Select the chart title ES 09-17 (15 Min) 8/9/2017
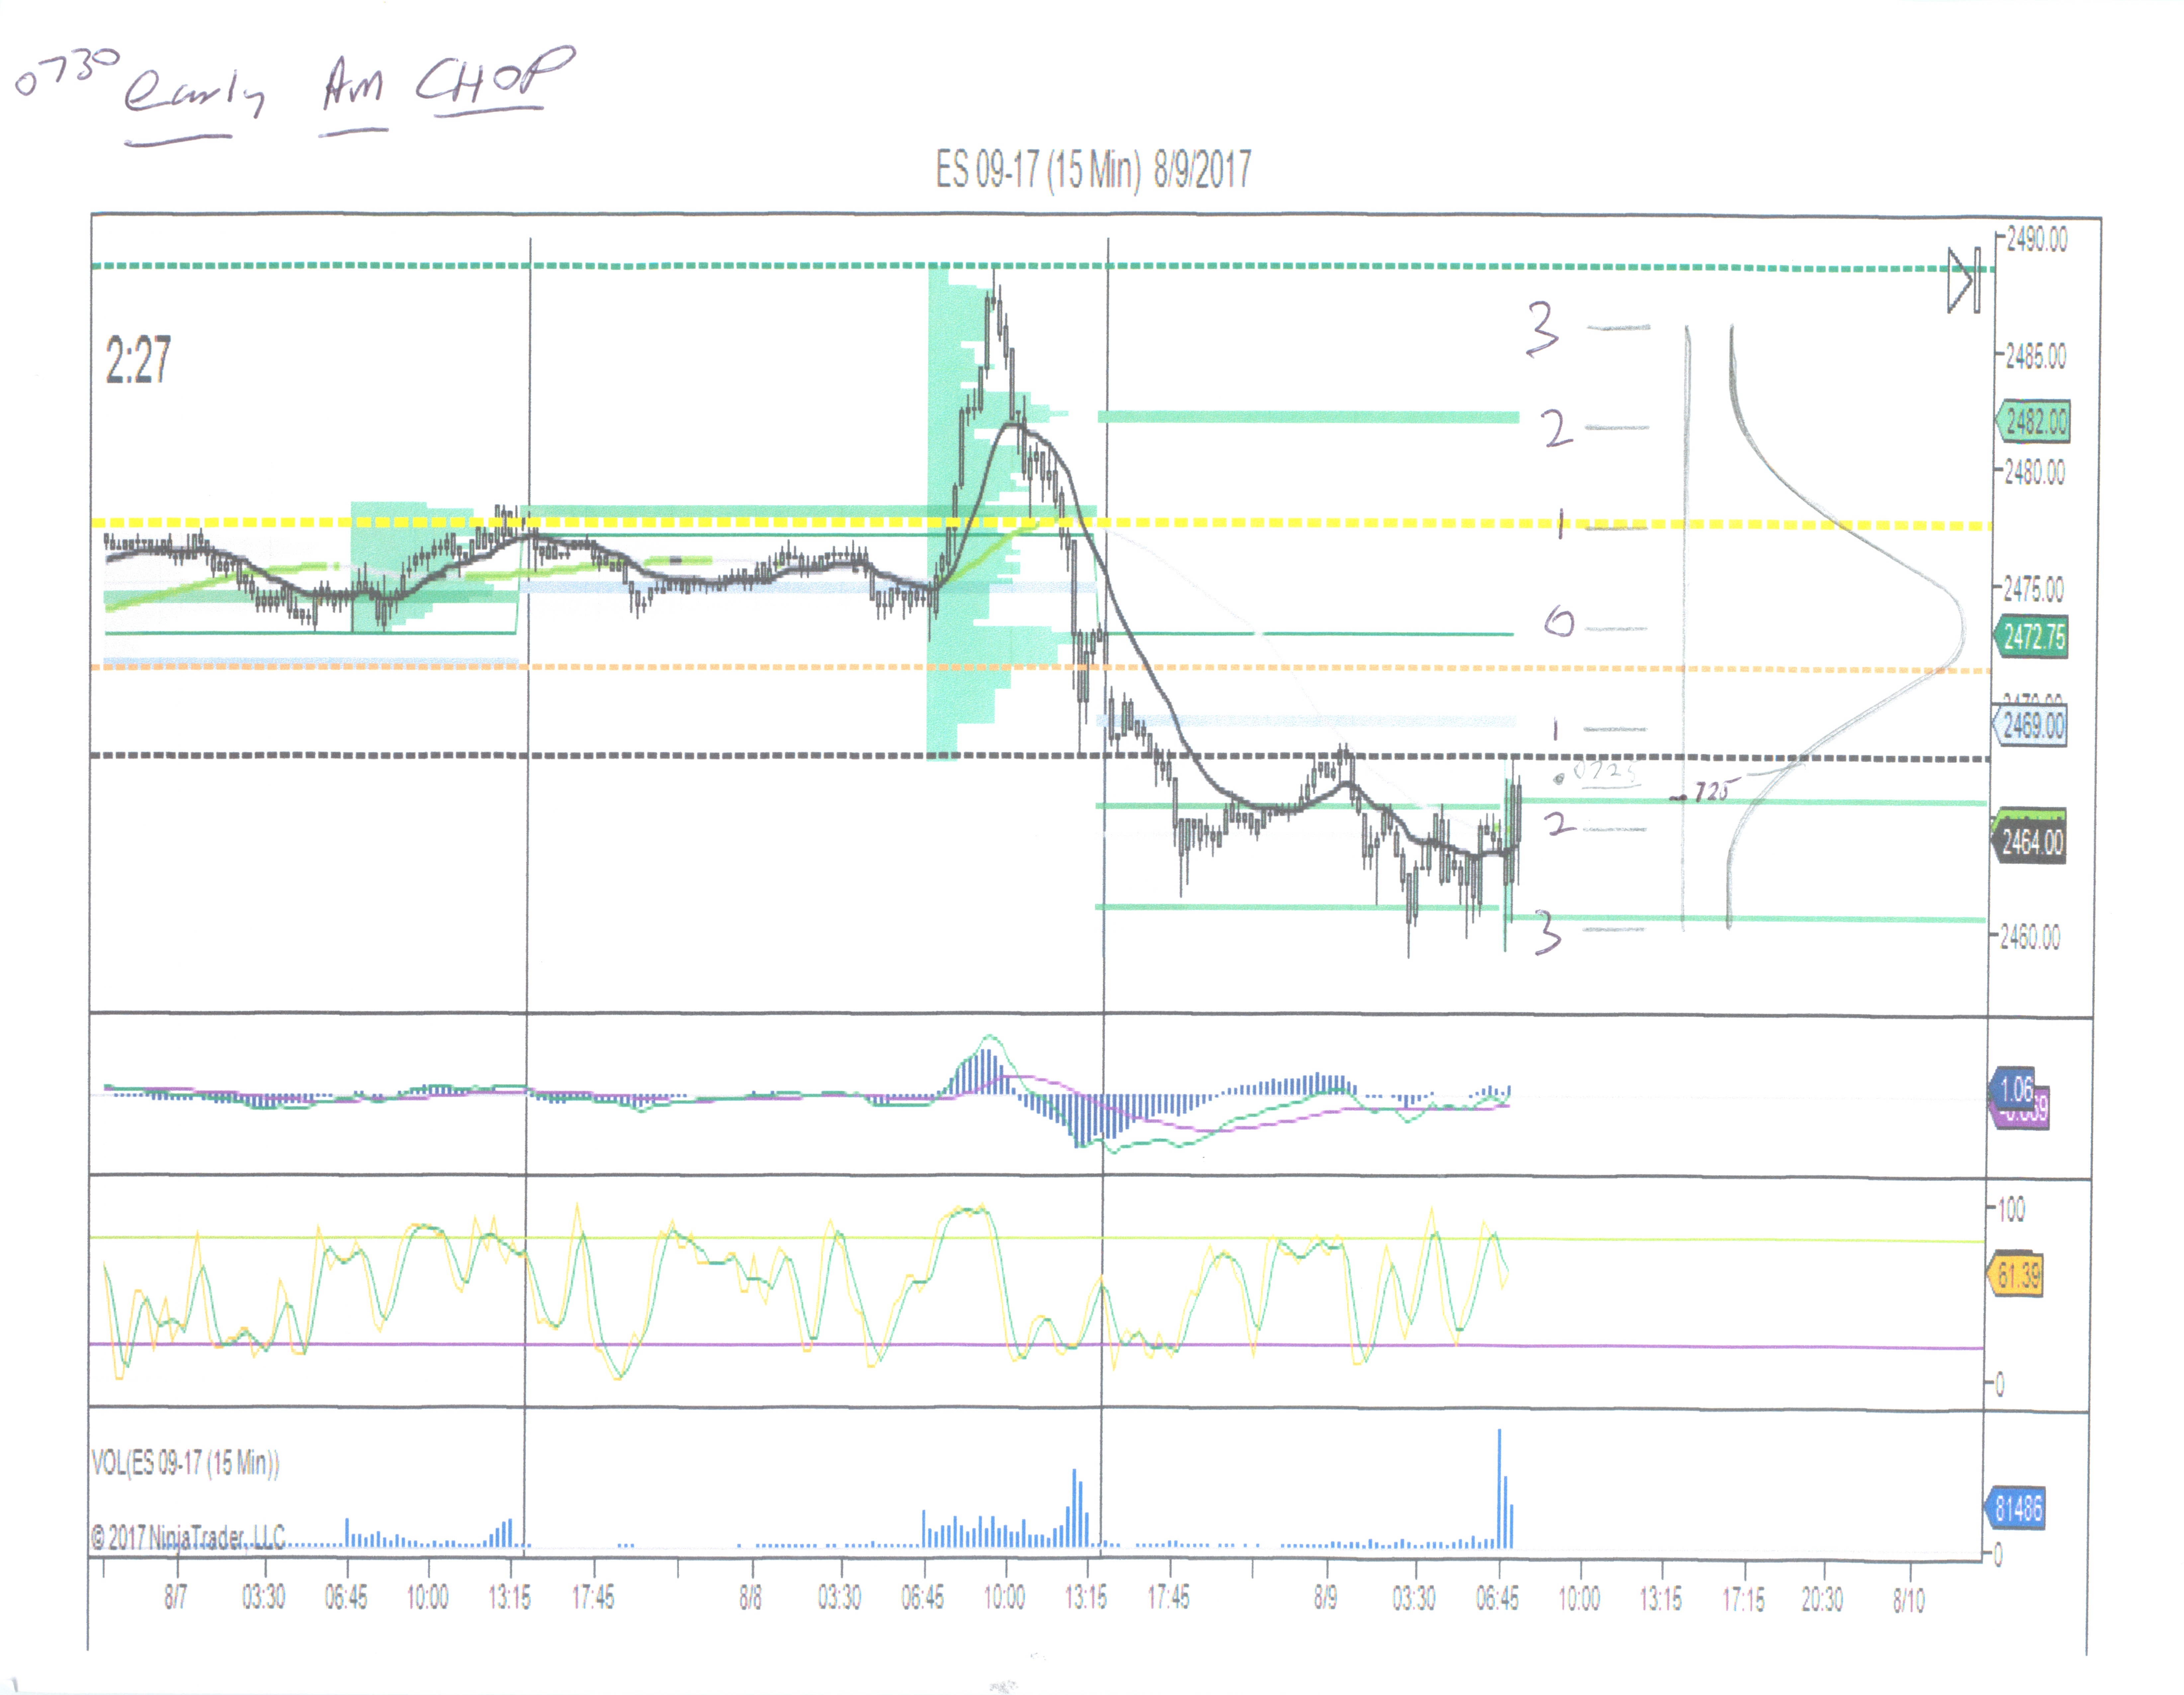Viewport: 2184px width, 1695px height. coord(1093,169)
